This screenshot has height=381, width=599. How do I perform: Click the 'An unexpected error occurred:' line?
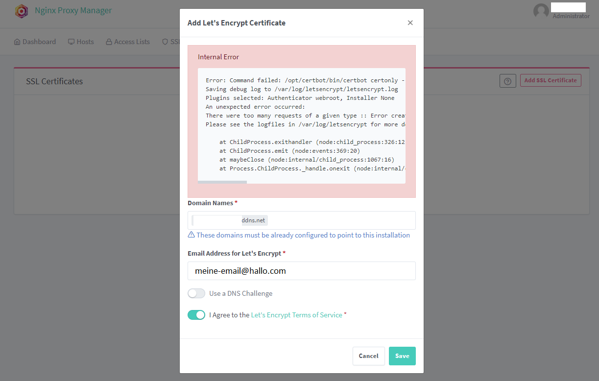pyautogui.click(x=255, y=107)
